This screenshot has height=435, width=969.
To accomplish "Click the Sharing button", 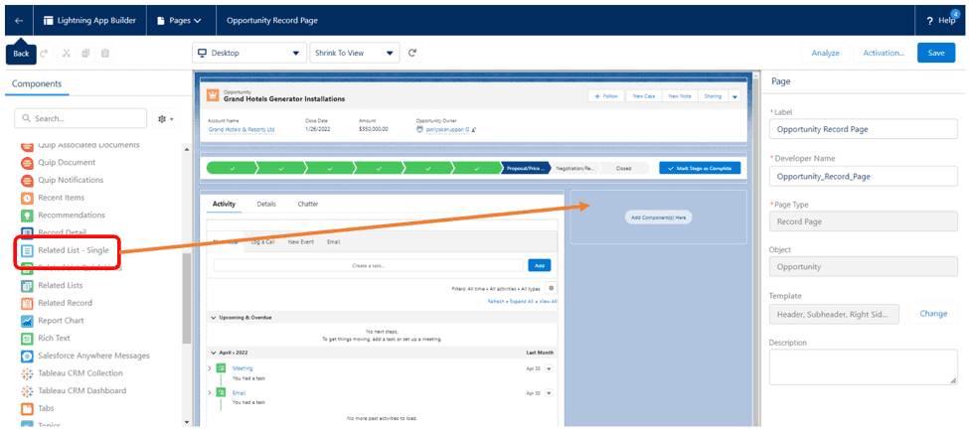I will coord(713,96).
